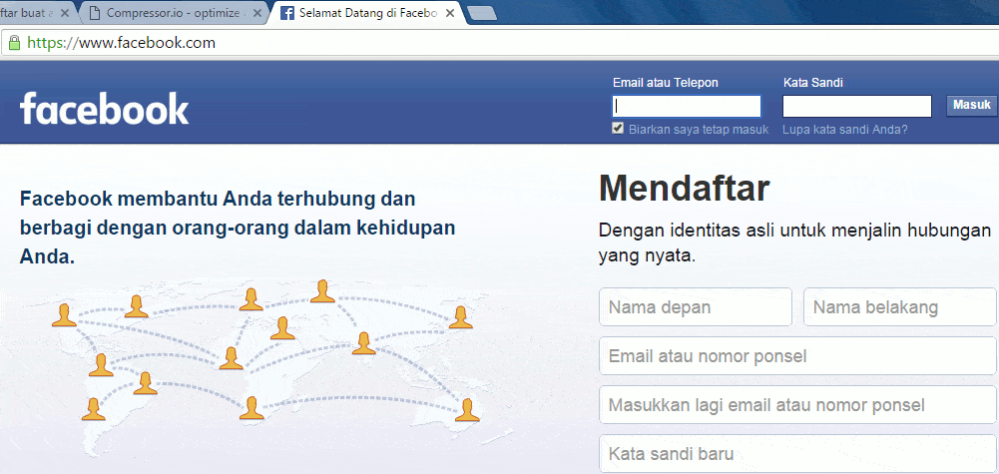999x474 pixels.
Task: Focus the Kata Sandi login field
Action: tap(857, 107)
